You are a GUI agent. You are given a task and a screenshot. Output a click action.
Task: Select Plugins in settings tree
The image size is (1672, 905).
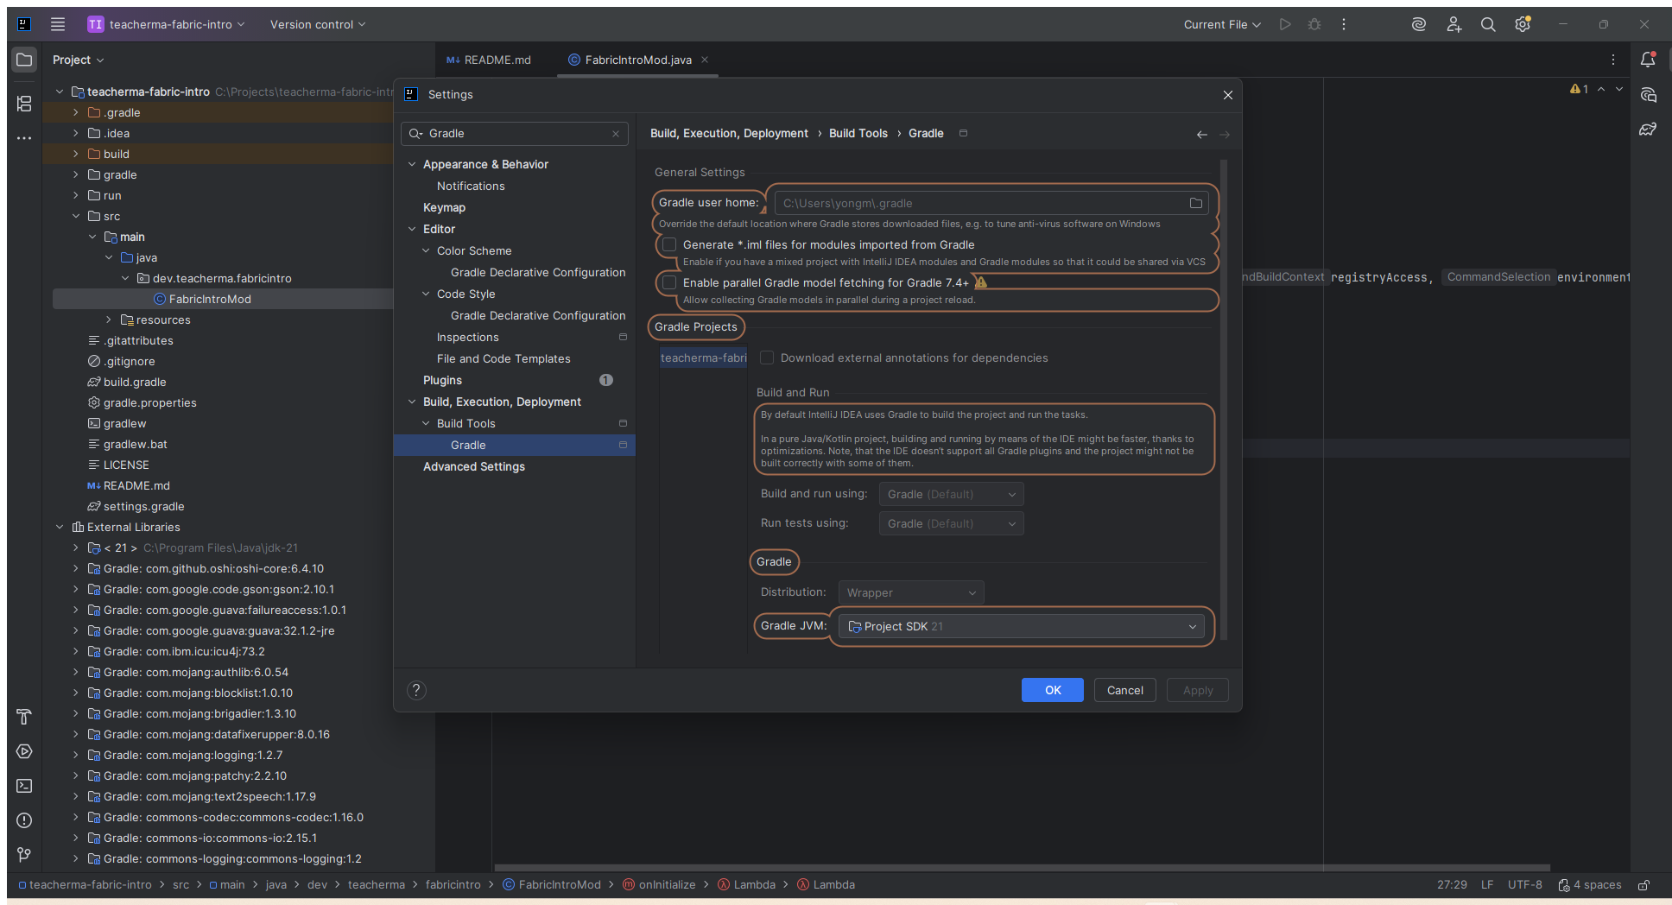442,380
